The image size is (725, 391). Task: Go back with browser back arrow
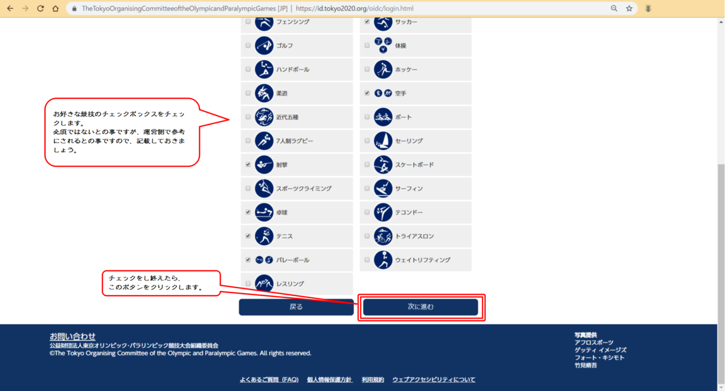coord(10,8)
